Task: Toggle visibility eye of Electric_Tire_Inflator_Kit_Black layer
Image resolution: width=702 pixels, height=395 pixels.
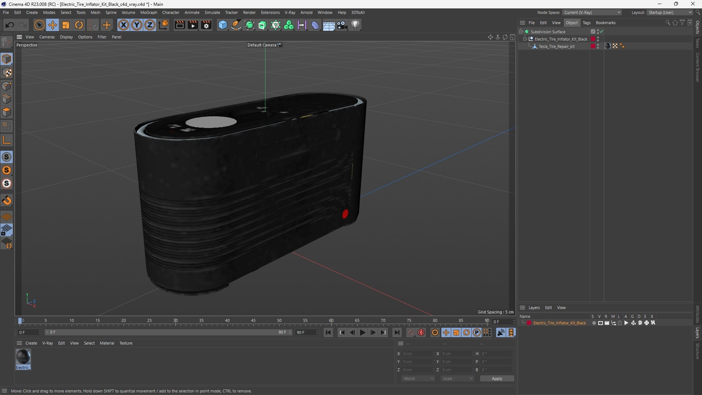Action: point(600,323)
